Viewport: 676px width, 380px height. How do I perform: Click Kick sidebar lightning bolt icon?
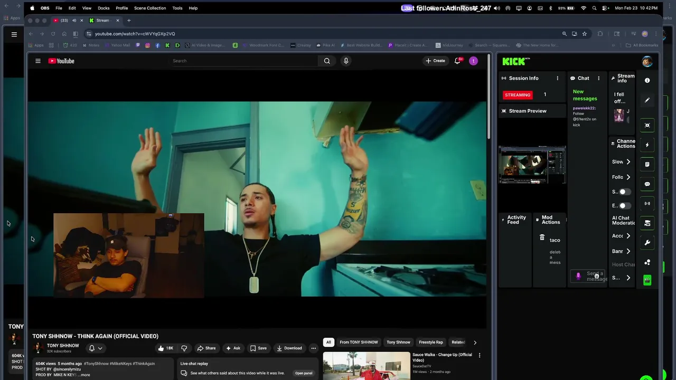point(647,145)
